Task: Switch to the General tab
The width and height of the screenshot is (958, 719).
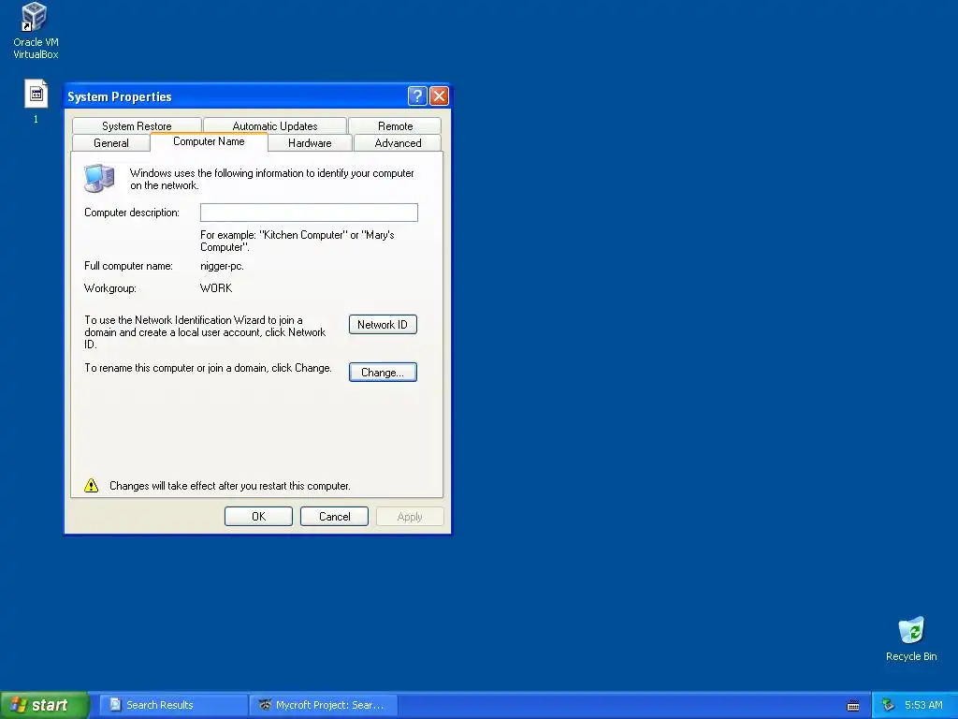Action: tap(111, 143)
